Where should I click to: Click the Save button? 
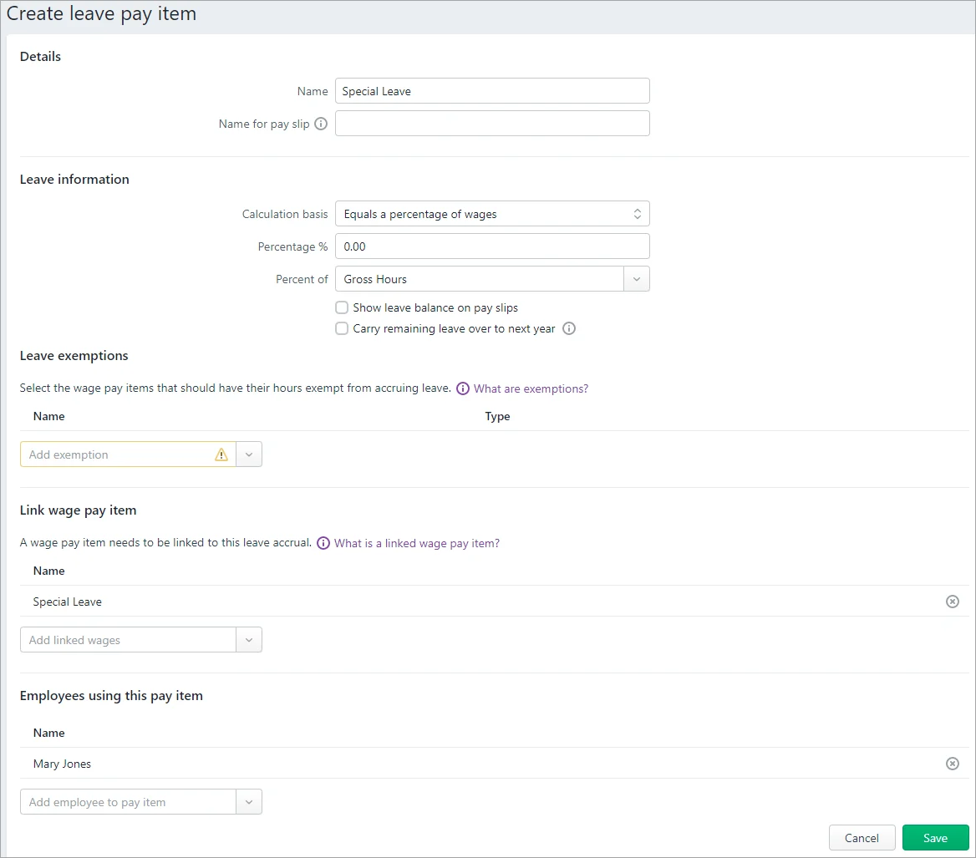click(935, 838)
